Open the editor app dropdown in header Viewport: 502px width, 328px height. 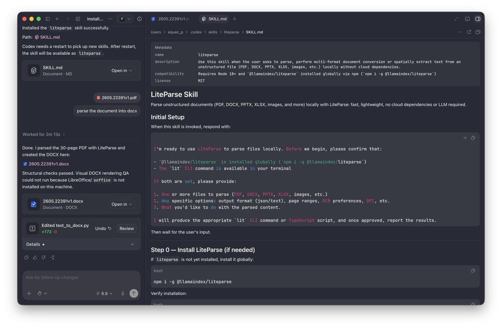(x=125, y=19)
